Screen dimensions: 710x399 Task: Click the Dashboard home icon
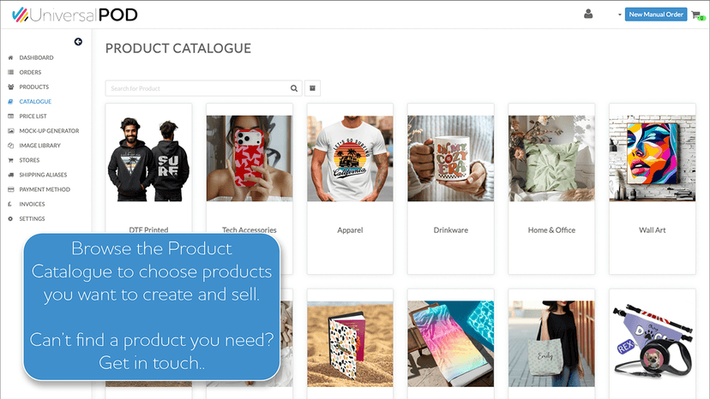(10, 58)
